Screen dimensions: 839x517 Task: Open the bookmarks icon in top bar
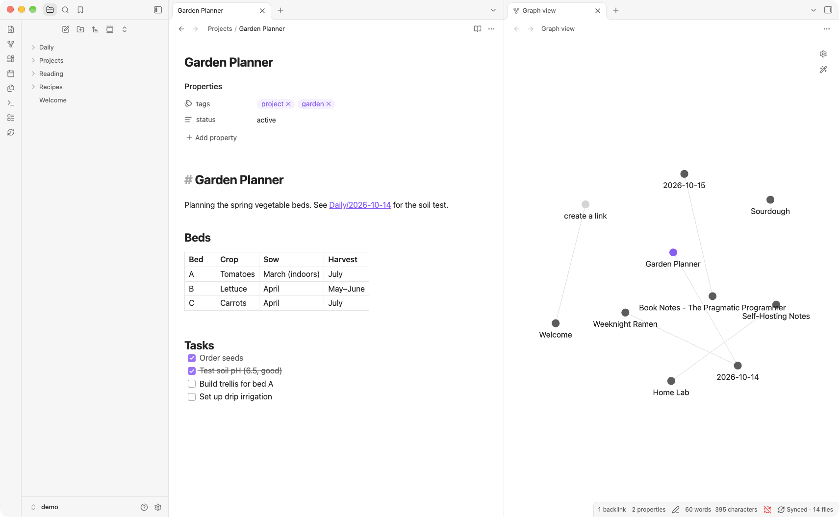coord(80,10)
